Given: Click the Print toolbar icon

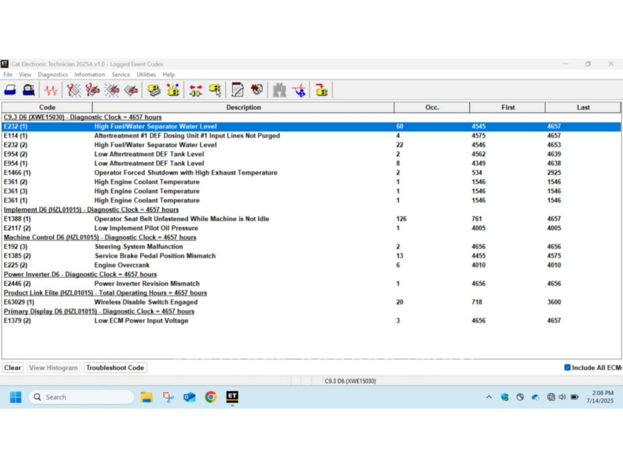Looking at the screenshot, I should pos(10,90).
